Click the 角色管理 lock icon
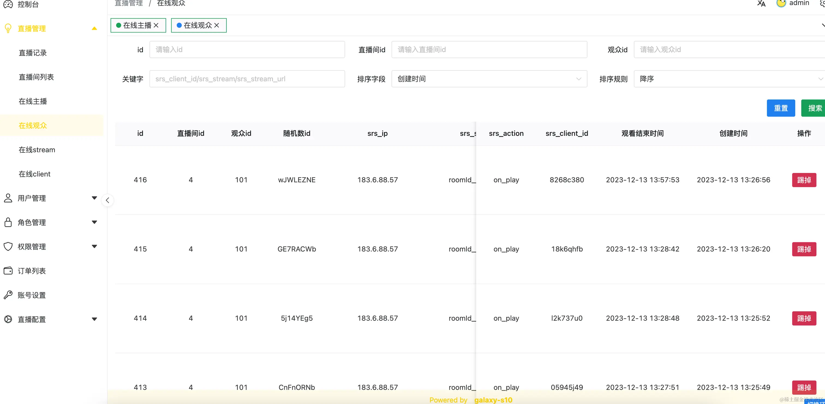Image resolution: width=825 pixels, height=404 pixels. [8, 222]
